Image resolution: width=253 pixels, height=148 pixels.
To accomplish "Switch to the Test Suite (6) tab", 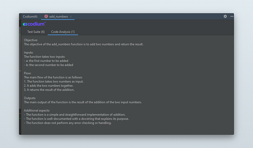I will tap(36, 32).
